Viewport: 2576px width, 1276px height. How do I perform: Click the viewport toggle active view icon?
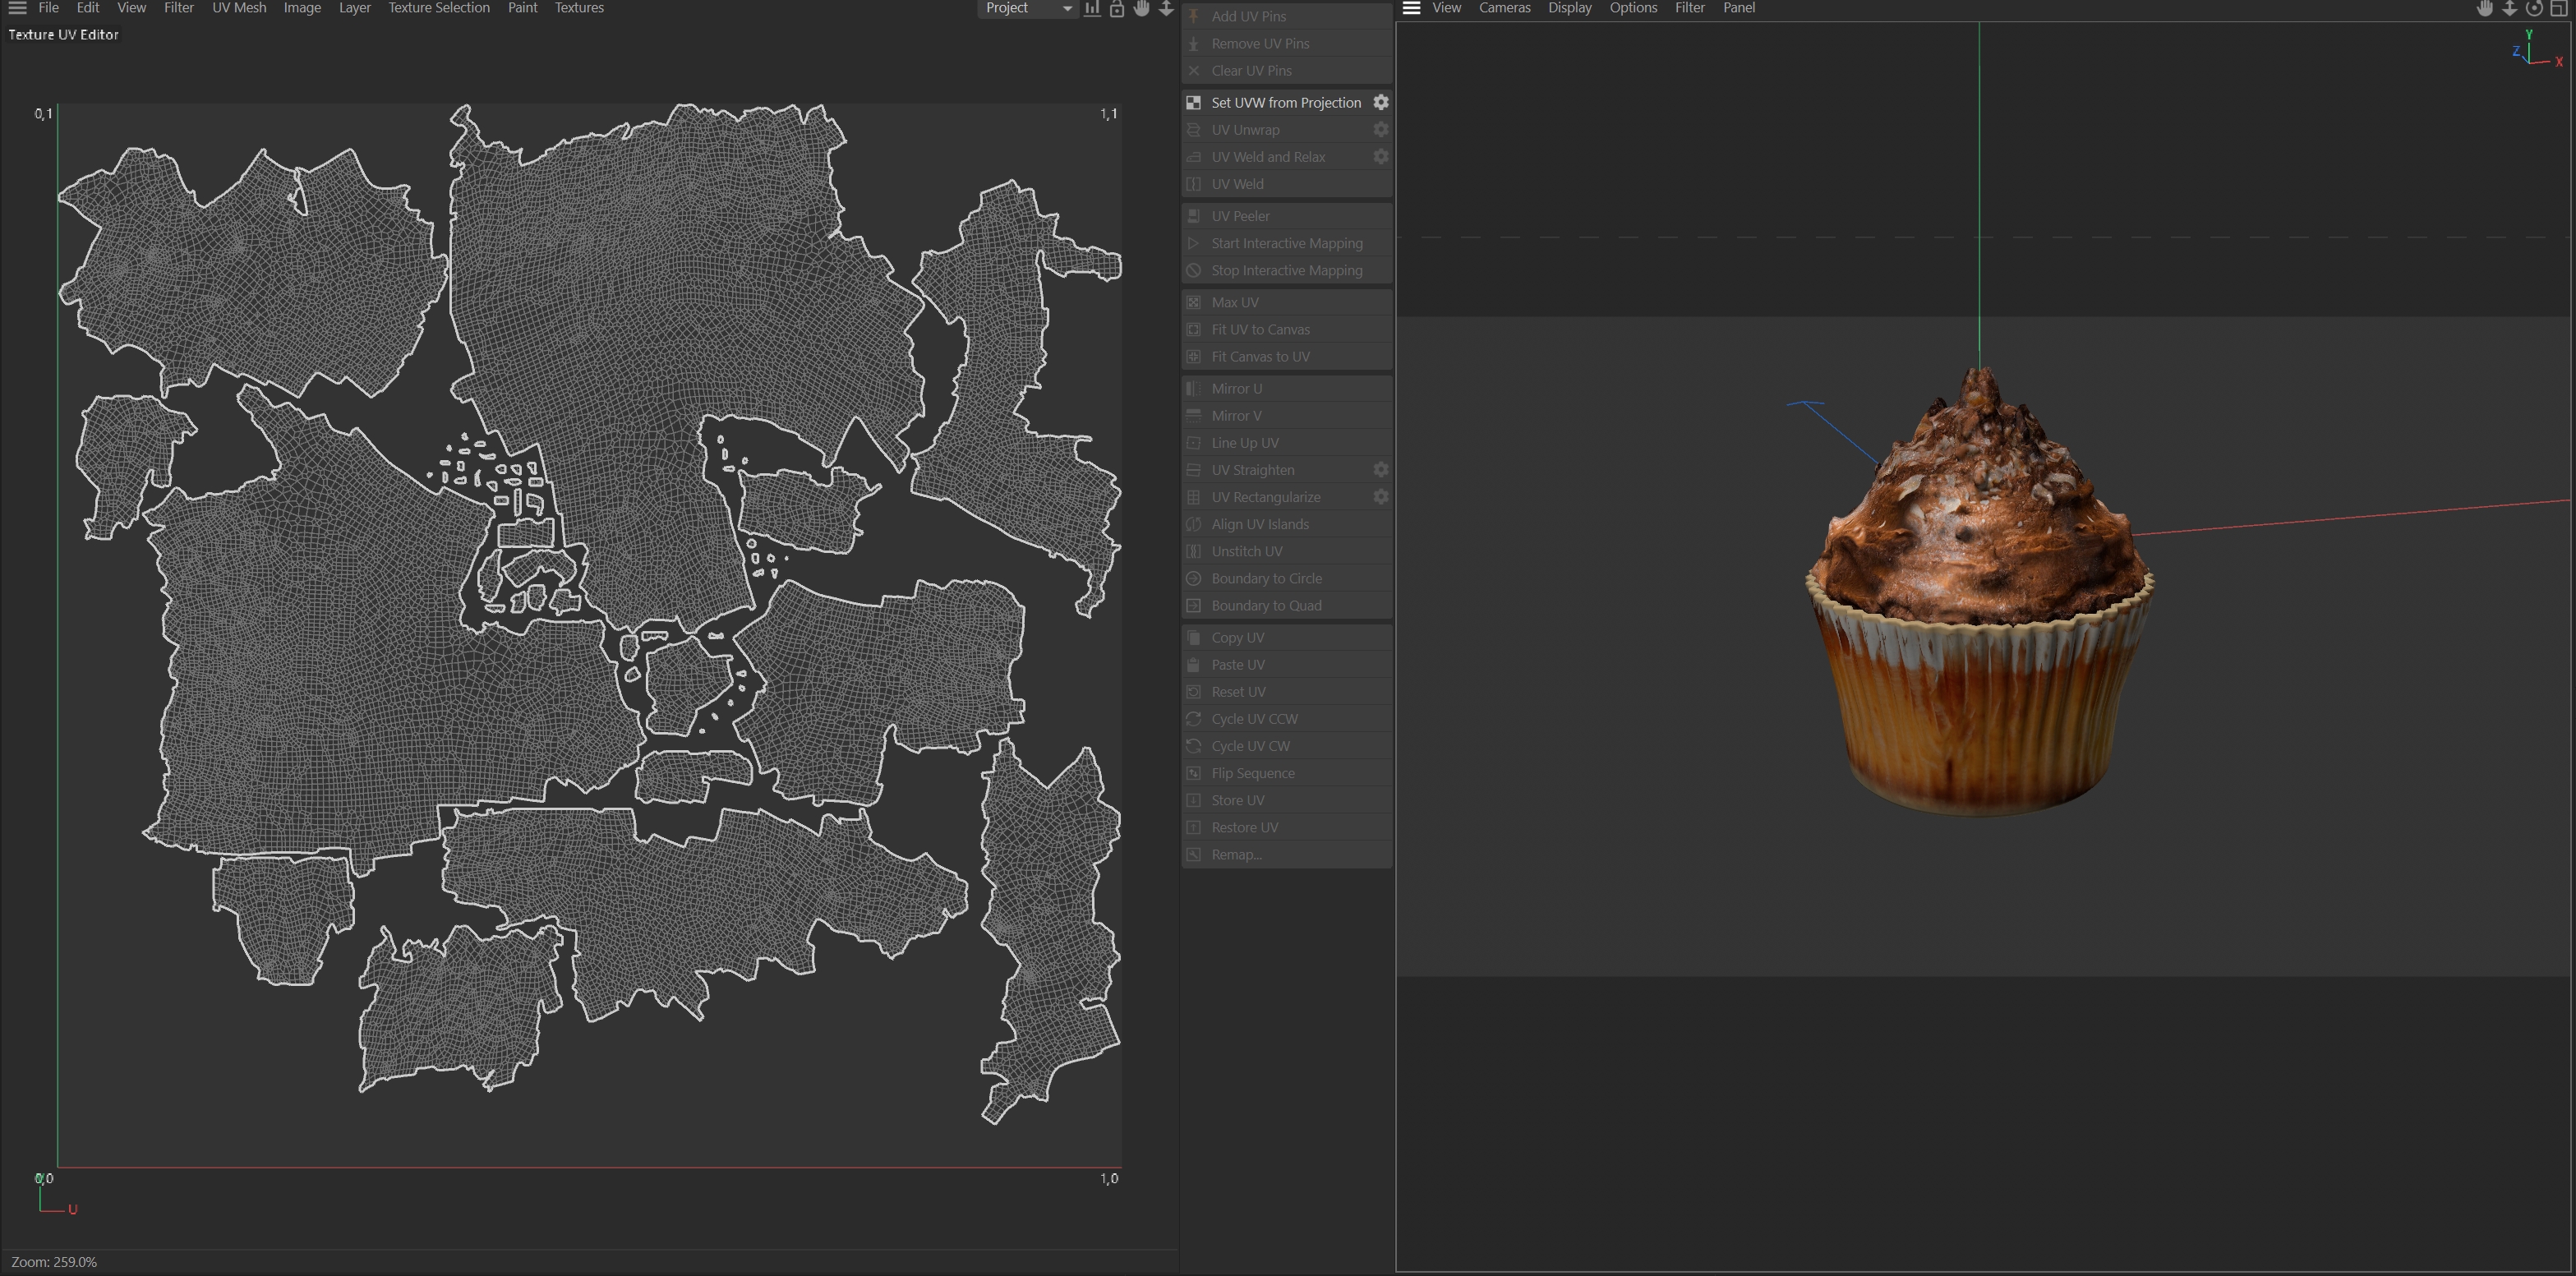(x=2559, y=8)
